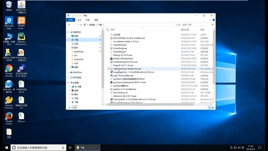
Task: Collapse the Quick access tree node
Action: (x=68, y=32)
